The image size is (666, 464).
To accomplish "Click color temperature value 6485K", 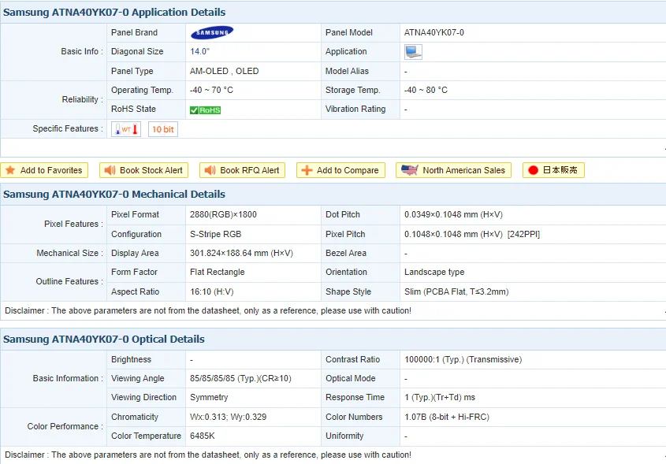I will click(x=203, y=436).
